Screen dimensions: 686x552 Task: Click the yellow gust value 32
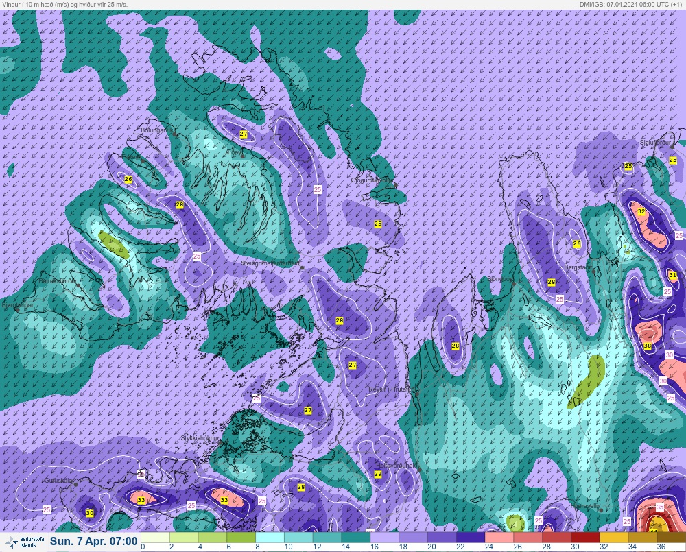tap(641, 211)
